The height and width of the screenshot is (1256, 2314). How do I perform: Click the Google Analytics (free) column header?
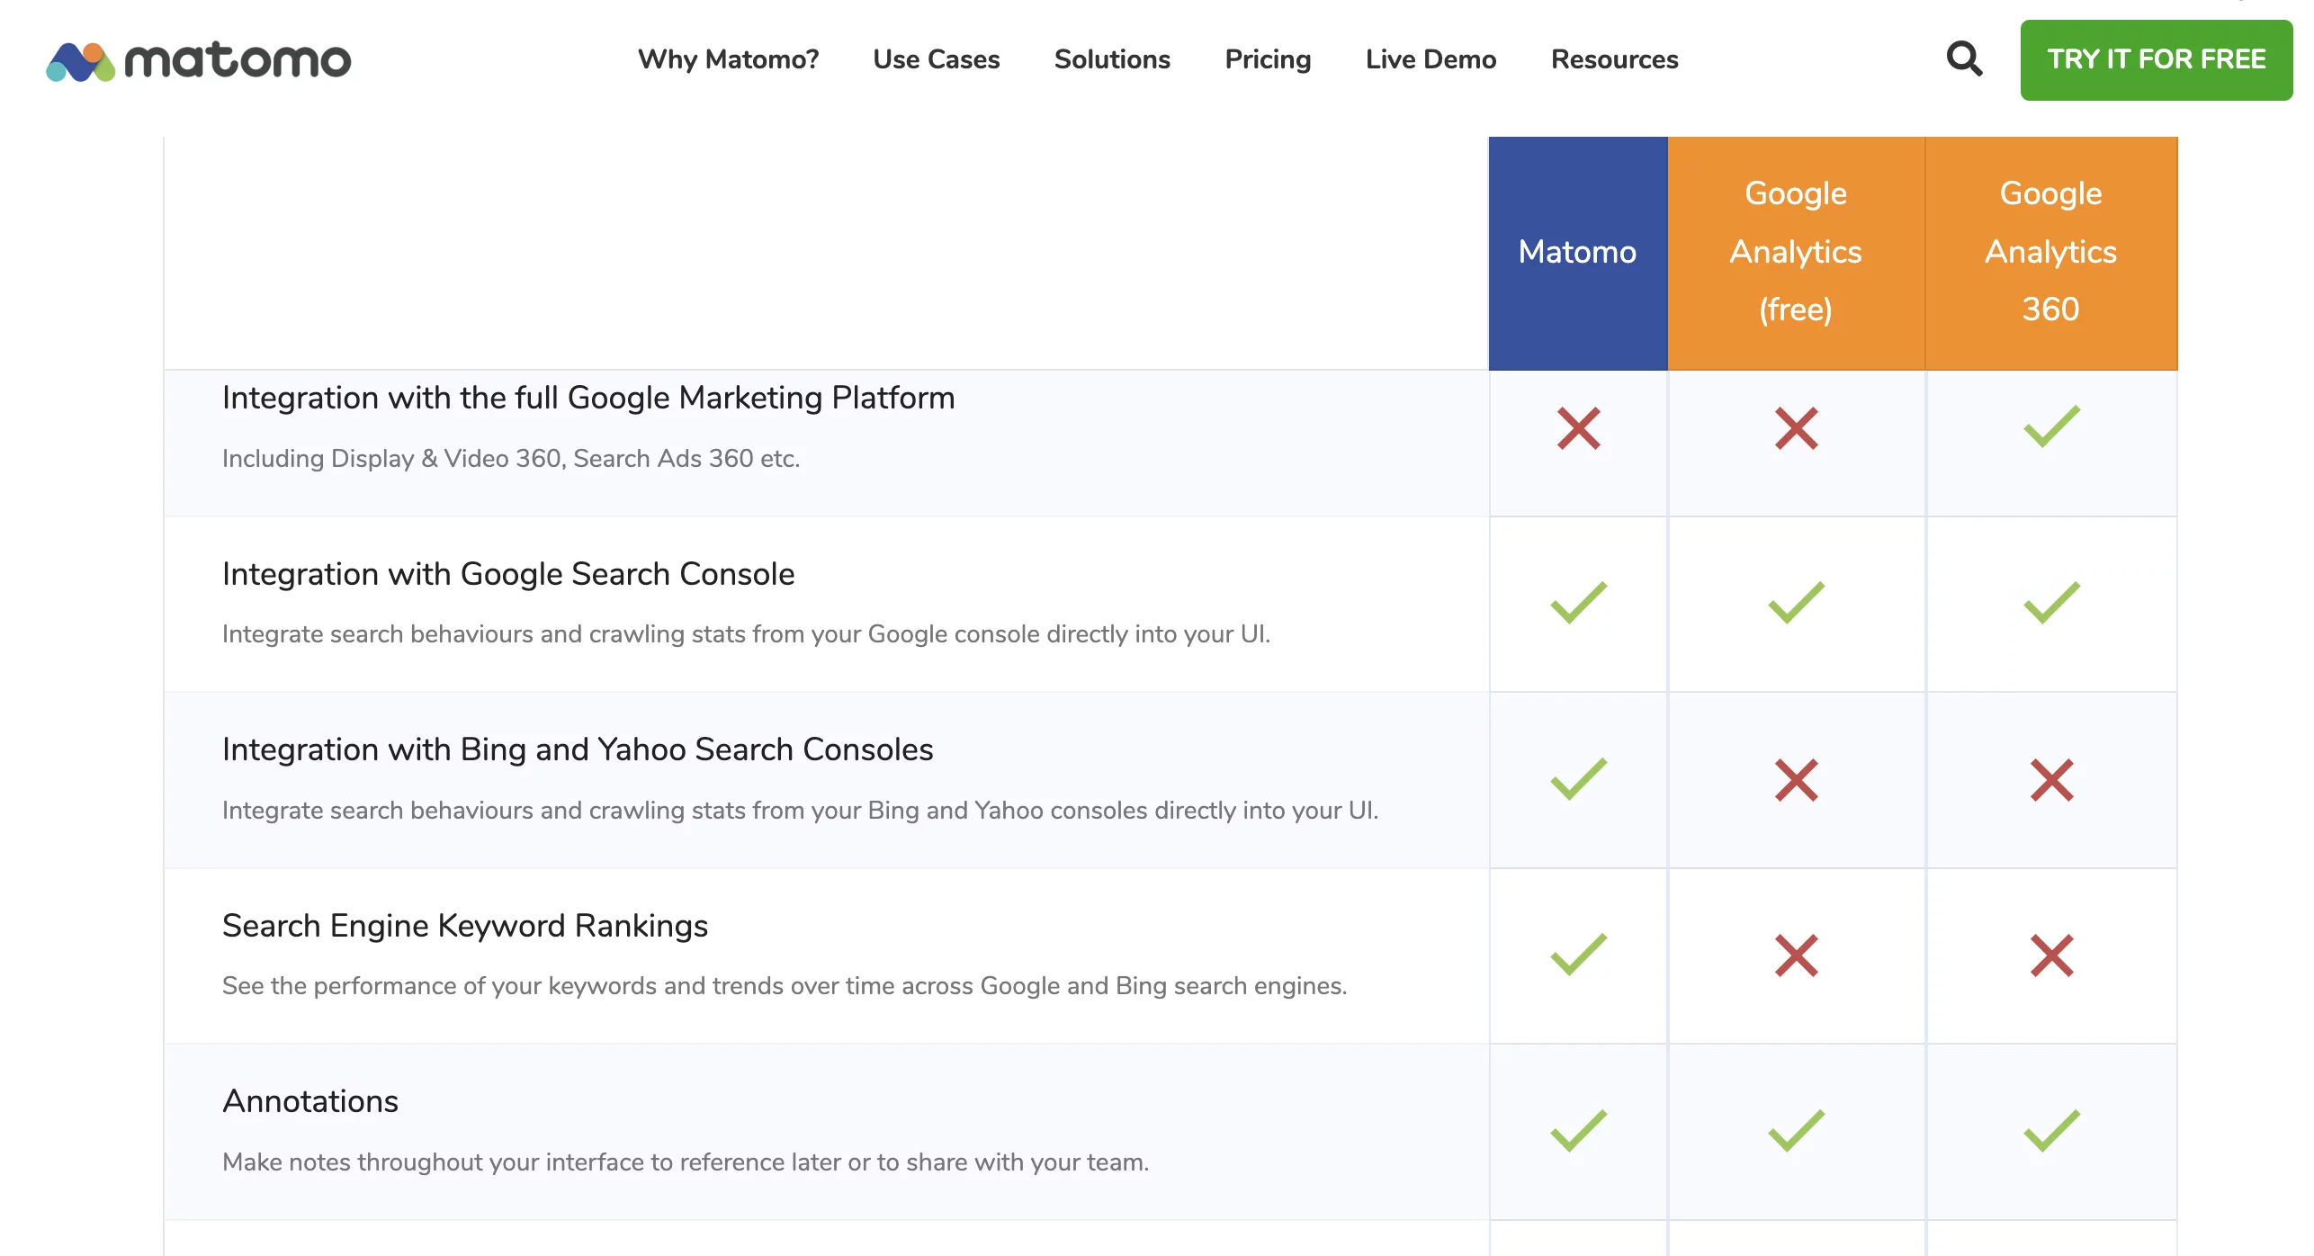click(x=1795, y=252)
